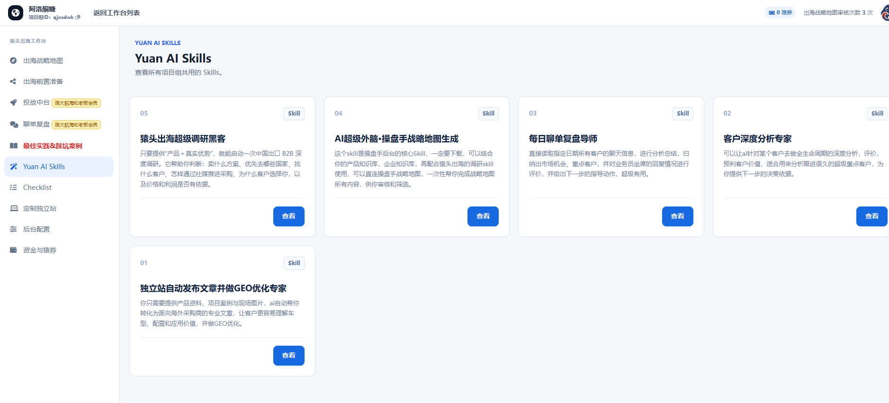Click the 限大航海和老板会员 badge beside 聊单复盘
Viewport: 889px width, 403px height.
click(76, 125)
